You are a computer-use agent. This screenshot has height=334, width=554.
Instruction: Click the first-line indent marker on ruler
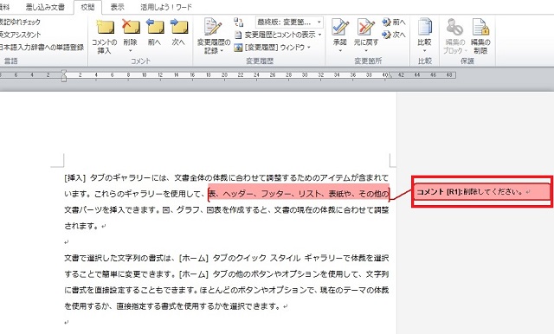(x=64, y=72)
